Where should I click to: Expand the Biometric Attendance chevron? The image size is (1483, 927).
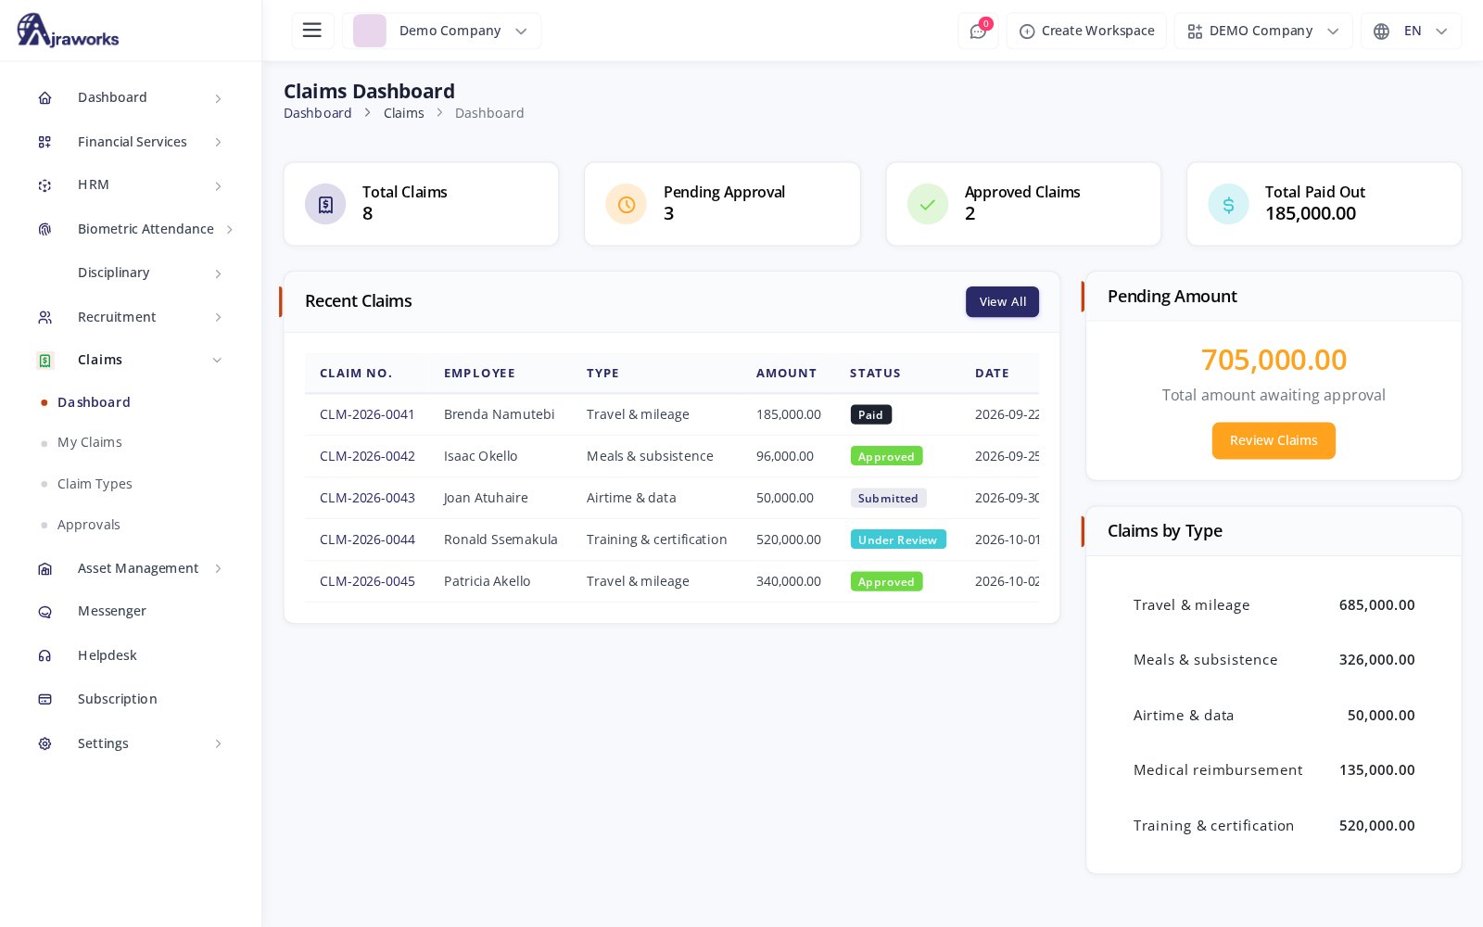229,229
